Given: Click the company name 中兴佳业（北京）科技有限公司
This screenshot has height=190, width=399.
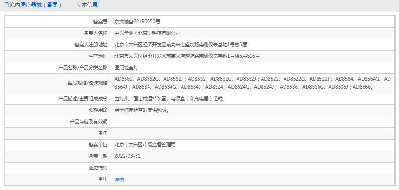Looking at the screenshot, I should pyautogui.click(x=148, y=33).
